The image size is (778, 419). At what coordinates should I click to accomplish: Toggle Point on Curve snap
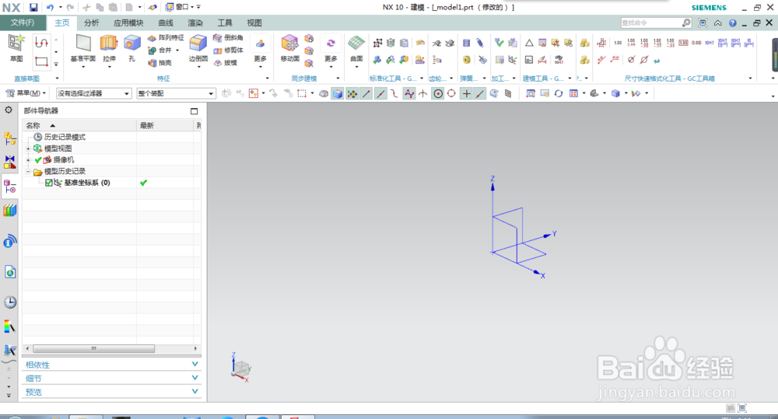coord(480,93)
